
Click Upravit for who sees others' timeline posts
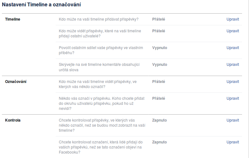[x=233, y=31]
